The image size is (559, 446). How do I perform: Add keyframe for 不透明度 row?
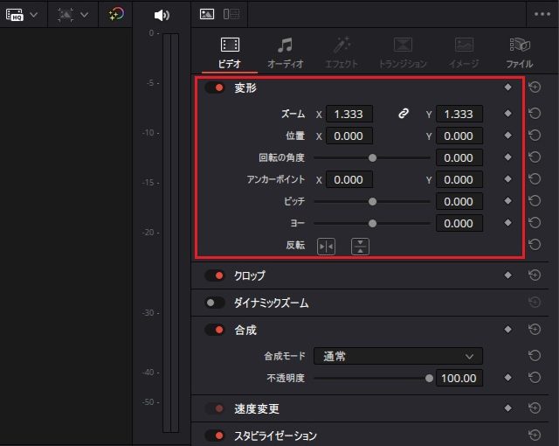[508, 378]
